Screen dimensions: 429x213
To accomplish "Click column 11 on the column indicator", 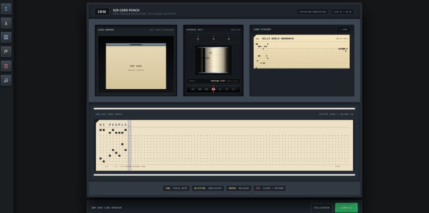I will pos(220,89).
